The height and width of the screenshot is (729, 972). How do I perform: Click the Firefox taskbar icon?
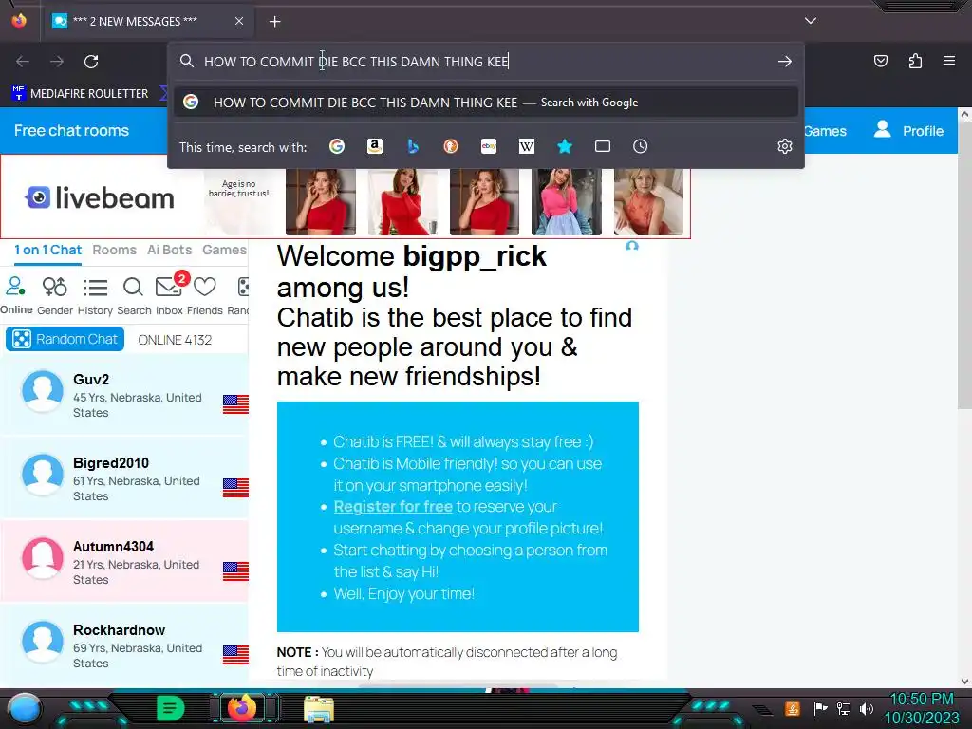pyautogui.click(x=242, y=708)
